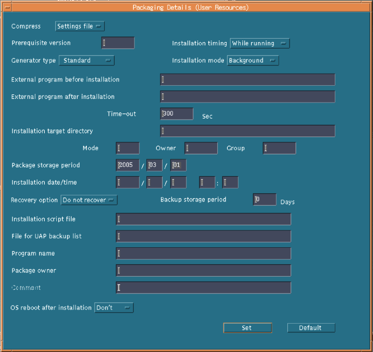Select the Program name field

[203, 254]
